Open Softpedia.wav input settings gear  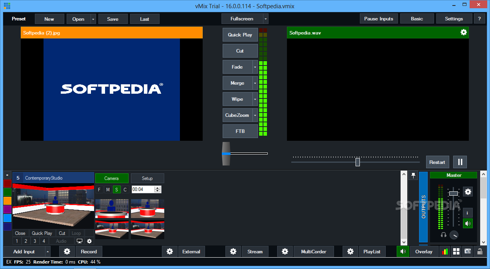(x=463, y=33)
